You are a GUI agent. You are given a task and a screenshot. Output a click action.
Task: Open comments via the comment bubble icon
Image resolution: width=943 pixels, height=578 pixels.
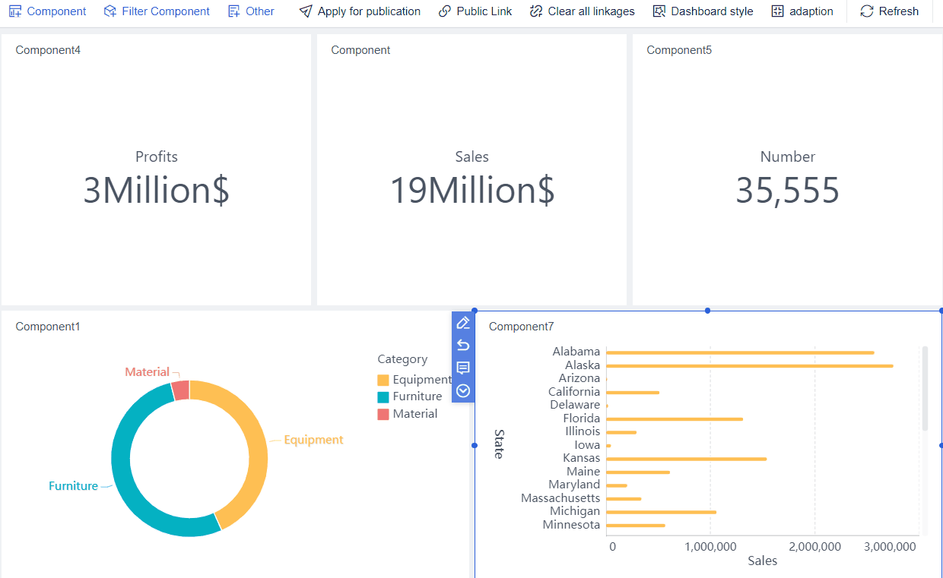pos(463,368)
